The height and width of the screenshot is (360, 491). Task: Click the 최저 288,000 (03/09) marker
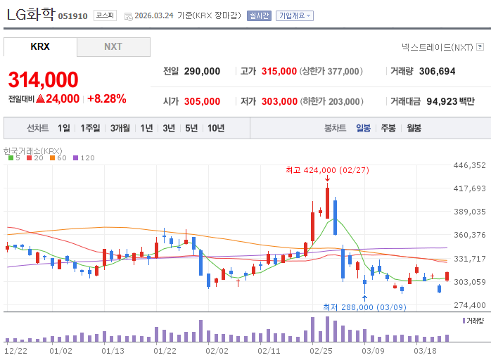pos(364,307)
